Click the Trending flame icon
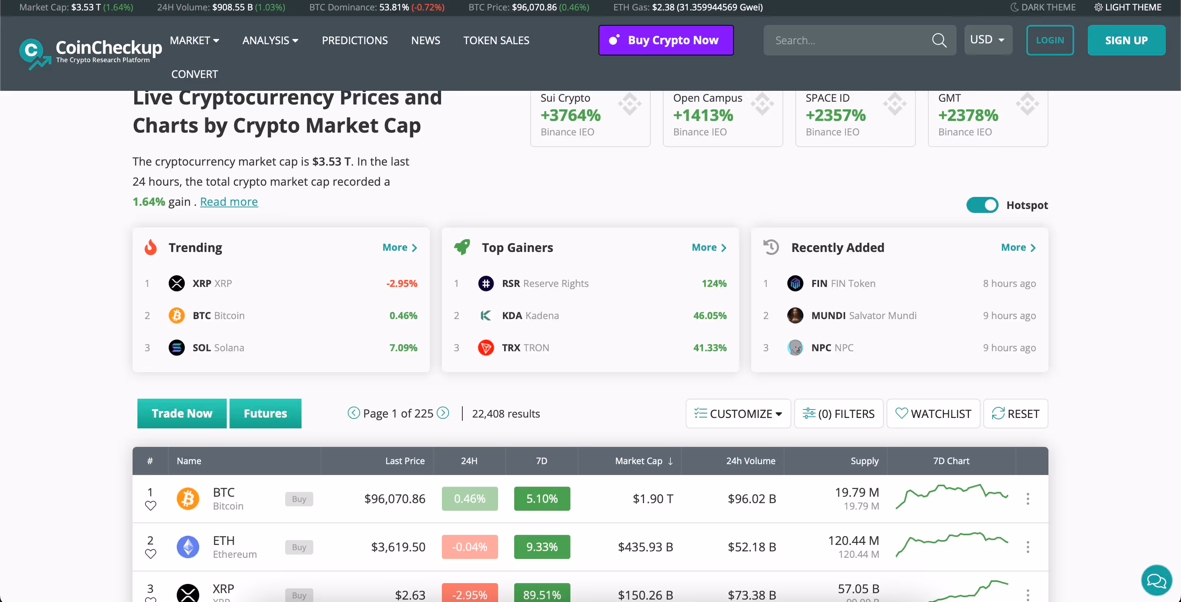The width and height of the screenshot is (1181, 602). [150, 247]
